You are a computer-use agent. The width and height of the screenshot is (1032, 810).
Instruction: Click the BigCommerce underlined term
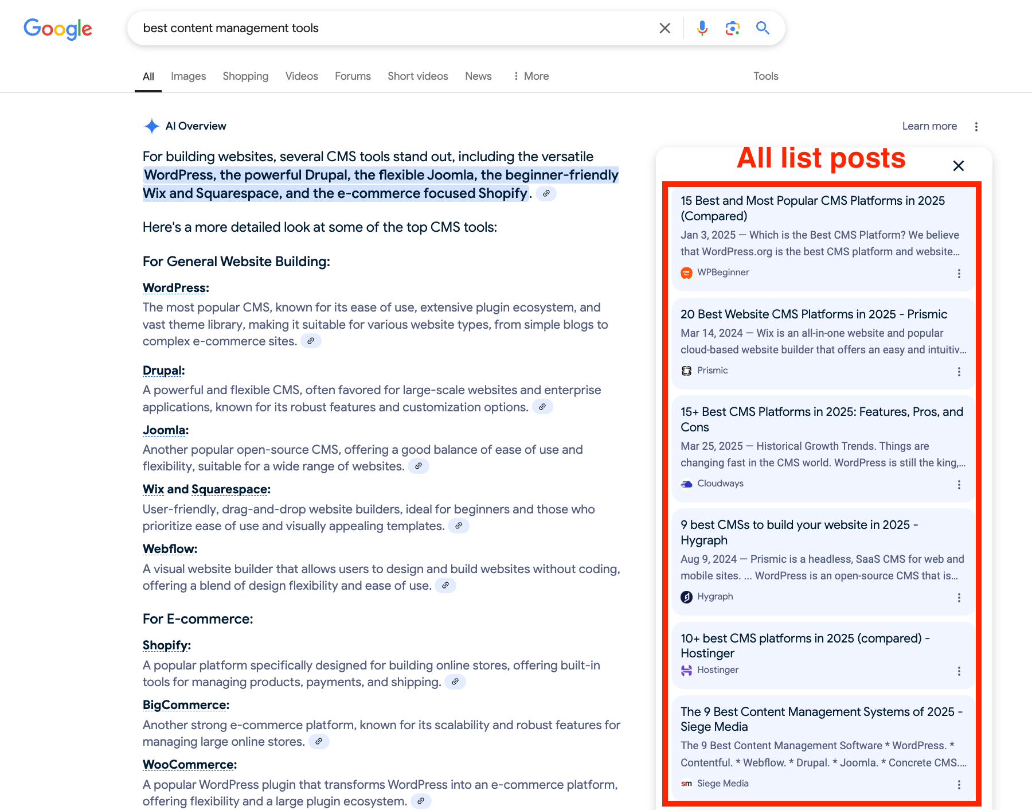pyautogui.click(x=185, y=705)
